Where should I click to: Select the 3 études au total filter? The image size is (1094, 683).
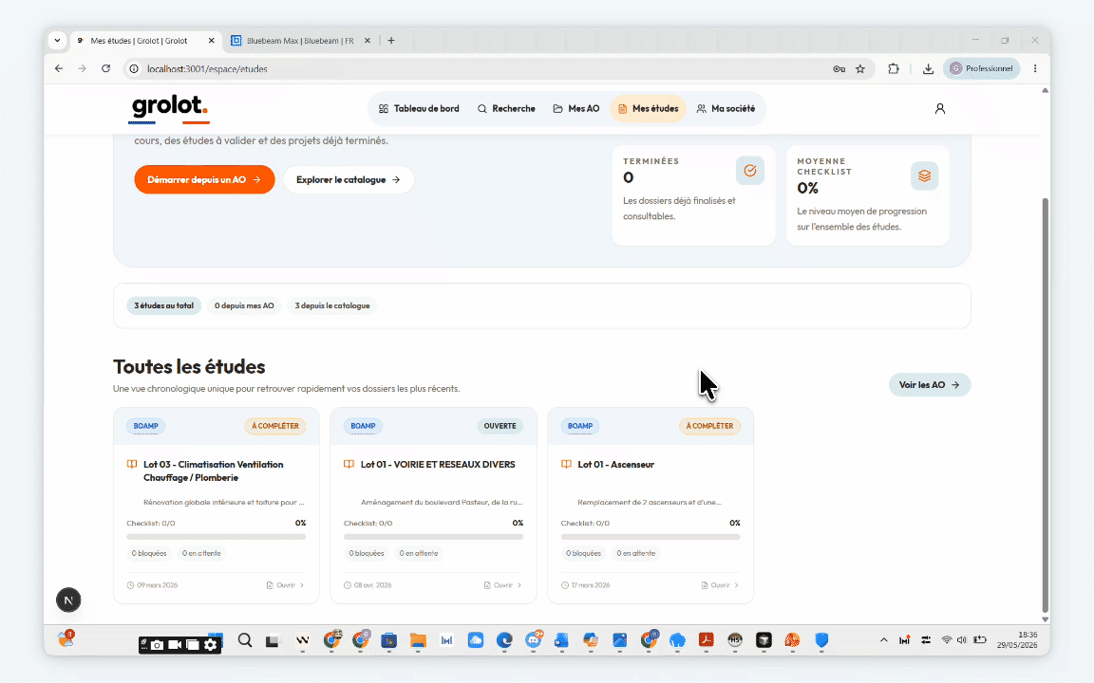tap(164, 305)
